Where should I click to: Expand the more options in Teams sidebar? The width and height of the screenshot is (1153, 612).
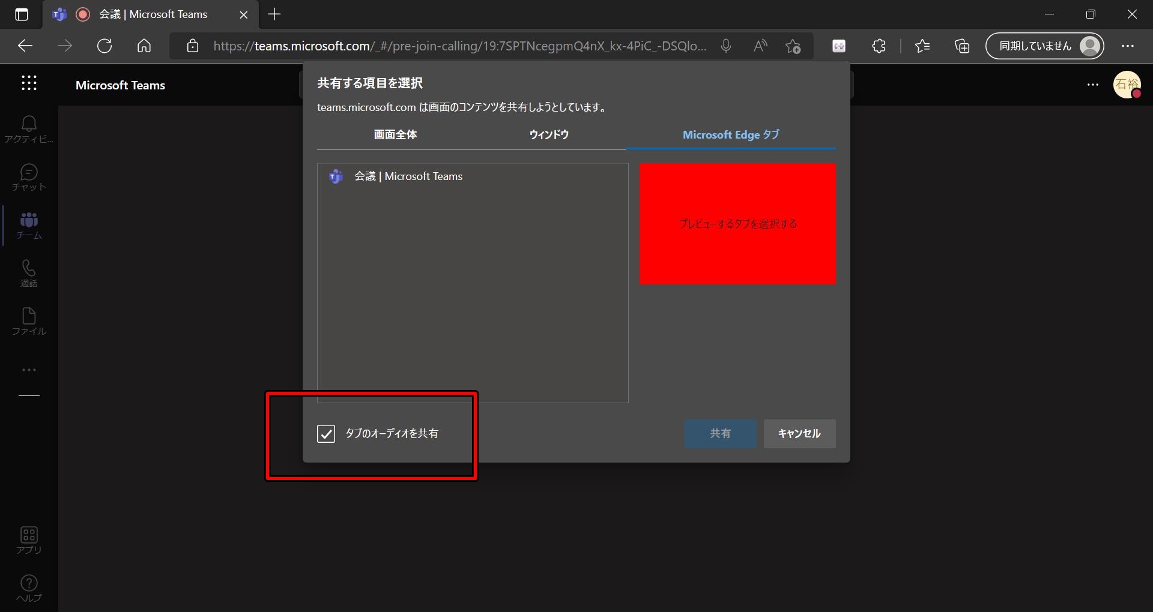click(28, 369)
